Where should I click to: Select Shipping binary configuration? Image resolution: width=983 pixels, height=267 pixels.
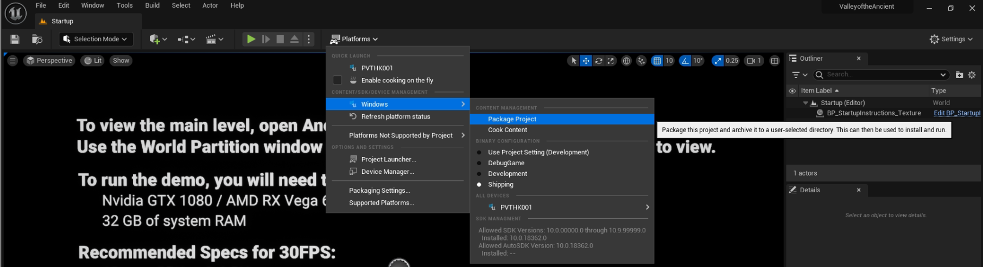(x=562, y=185)
